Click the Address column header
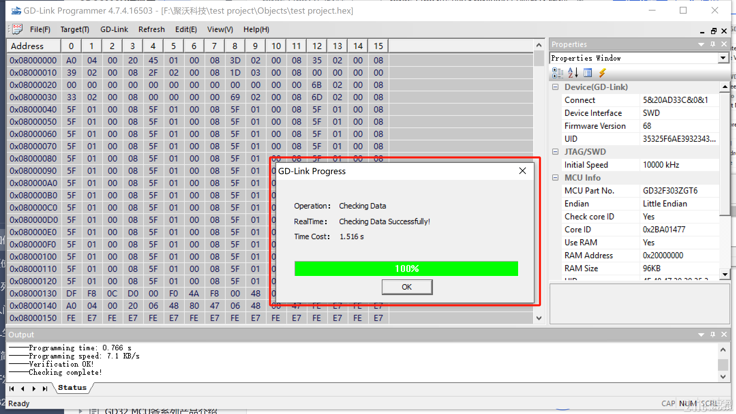Screen dimensions: 736x414 34,46
